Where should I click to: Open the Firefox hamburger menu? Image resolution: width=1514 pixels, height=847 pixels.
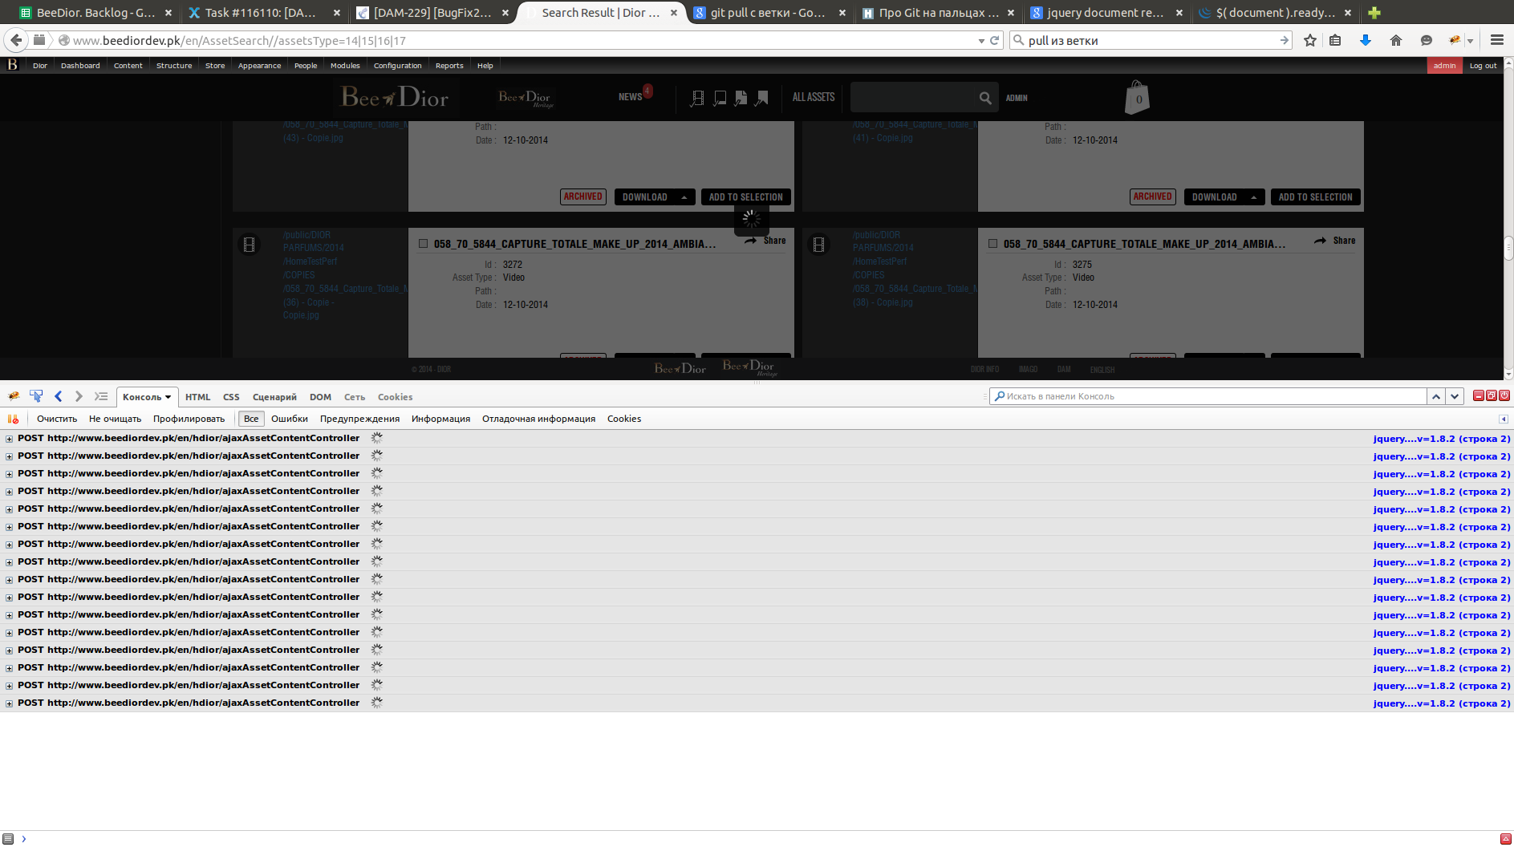pos(1497,40)
